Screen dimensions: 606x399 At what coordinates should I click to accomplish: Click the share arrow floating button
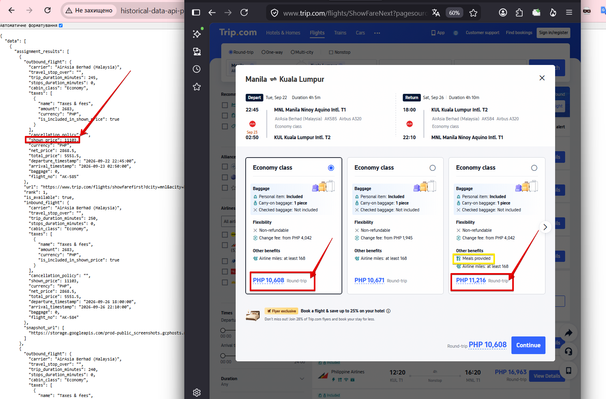pyautogui.click(x=569, y=333)
